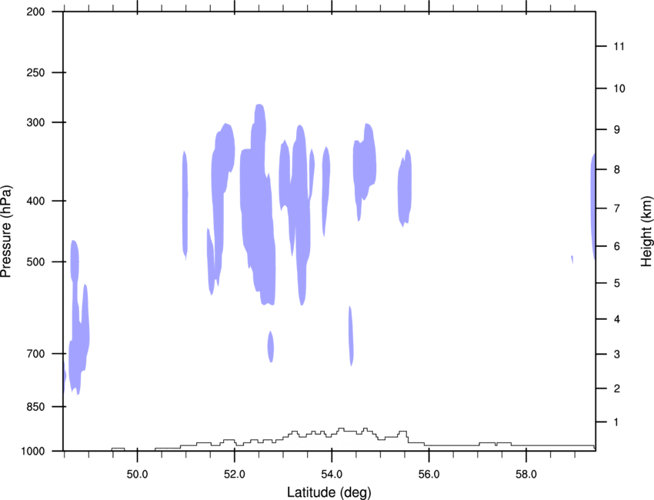The height and width of the screenshot is (500, 654).
Task: Click the 300 pressure tick label
Action: click(36, 122)
